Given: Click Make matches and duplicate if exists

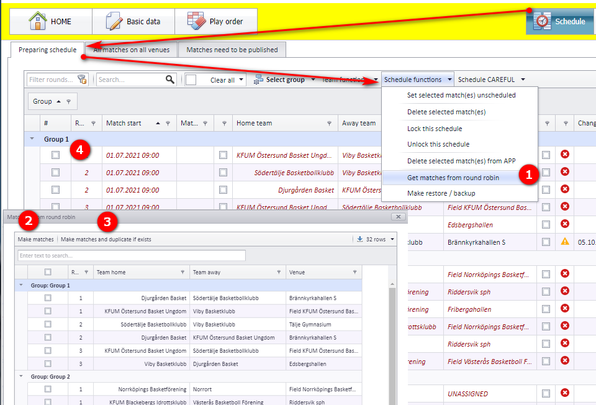Looking at the screenshot, I should [x=106, y=239].
